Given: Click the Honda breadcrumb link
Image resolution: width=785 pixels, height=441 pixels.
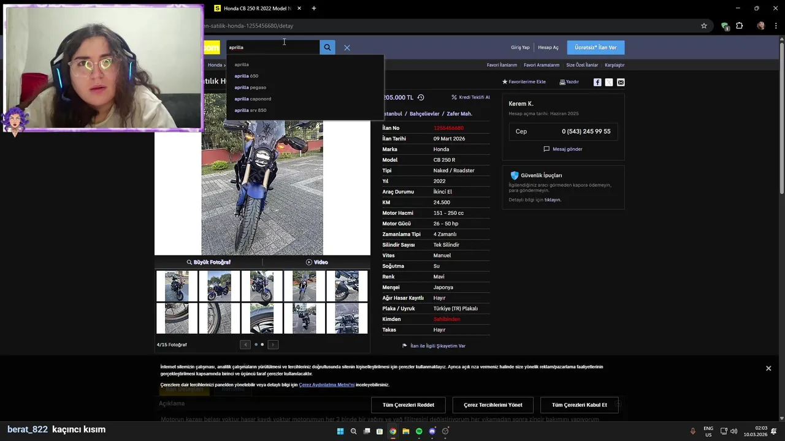Looking at the screenshot, I should pos(215,65).
